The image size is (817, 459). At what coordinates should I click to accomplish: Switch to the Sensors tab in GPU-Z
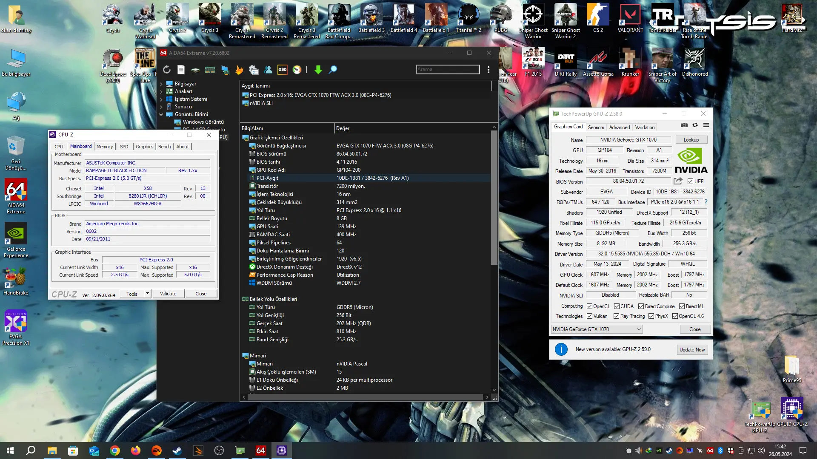click(x=596, y=127)
